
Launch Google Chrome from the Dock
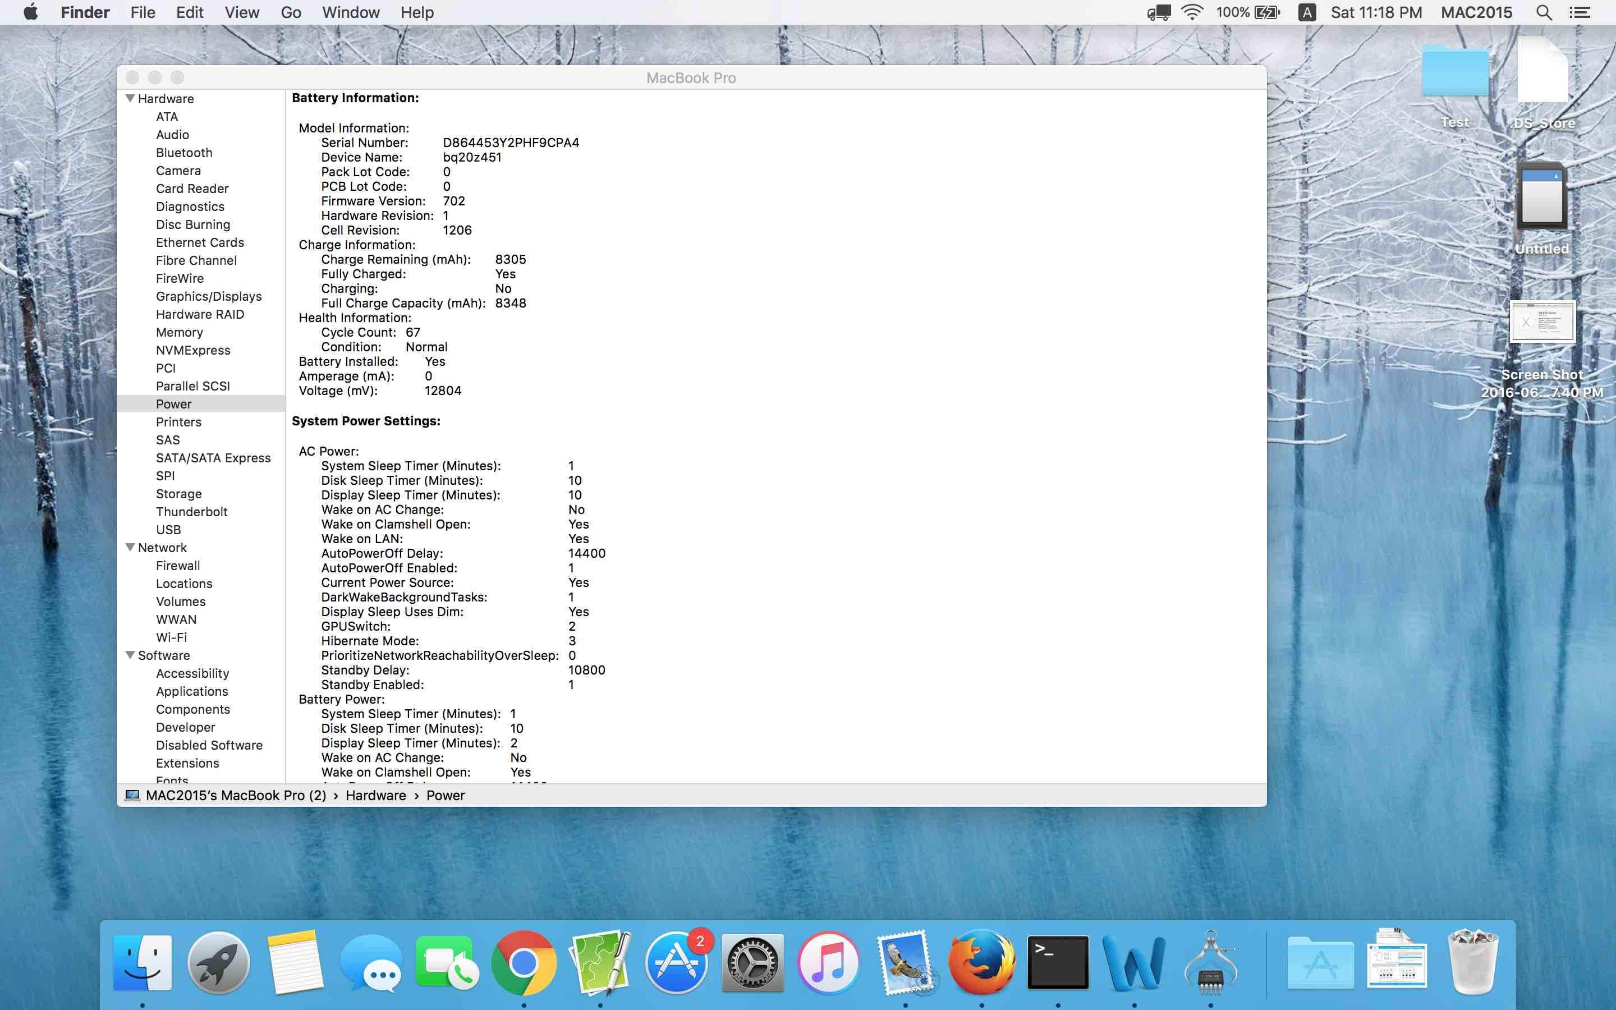[524, 962]
